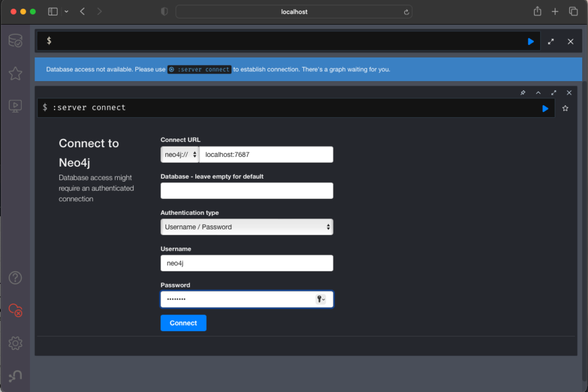The height and width of the screenshot is (392, 588).
Task: Open the Database information sidebar icon
Action: pyautogui.click(x=16, y=41)
